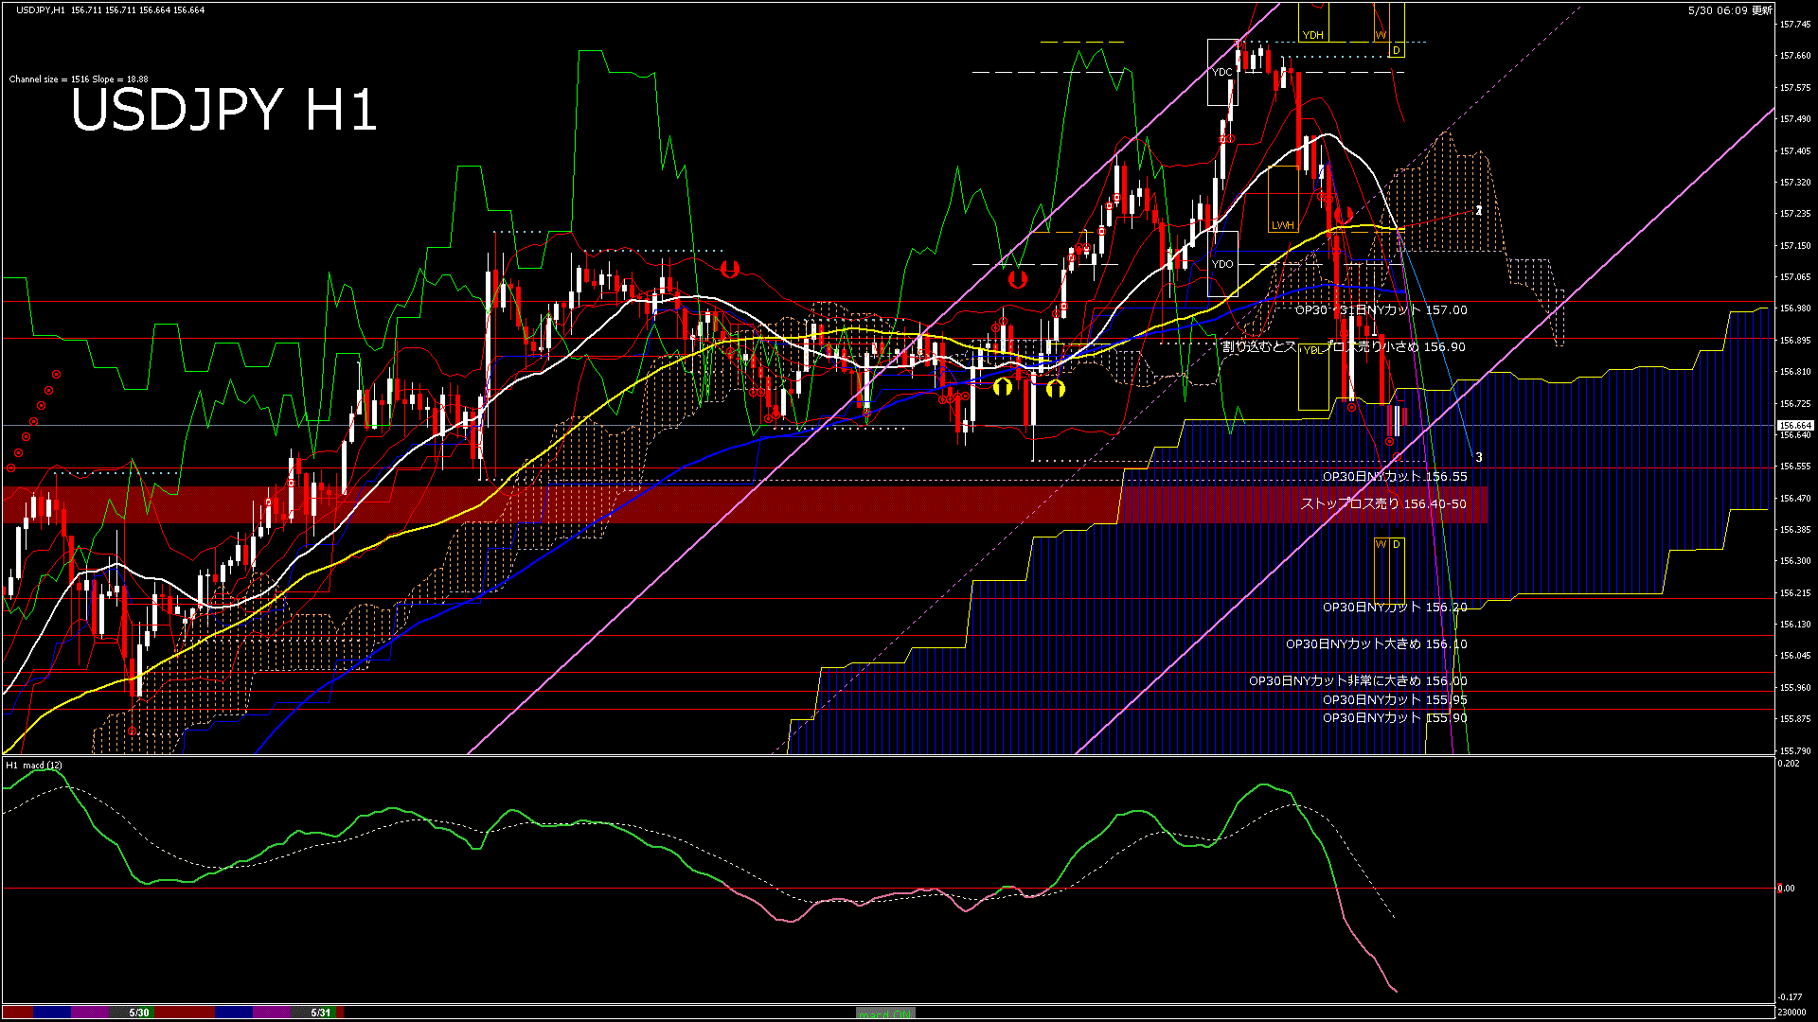Click the YDH label box
The width and height of the screenshot is (1818, 1022).
click(1312, 36)
